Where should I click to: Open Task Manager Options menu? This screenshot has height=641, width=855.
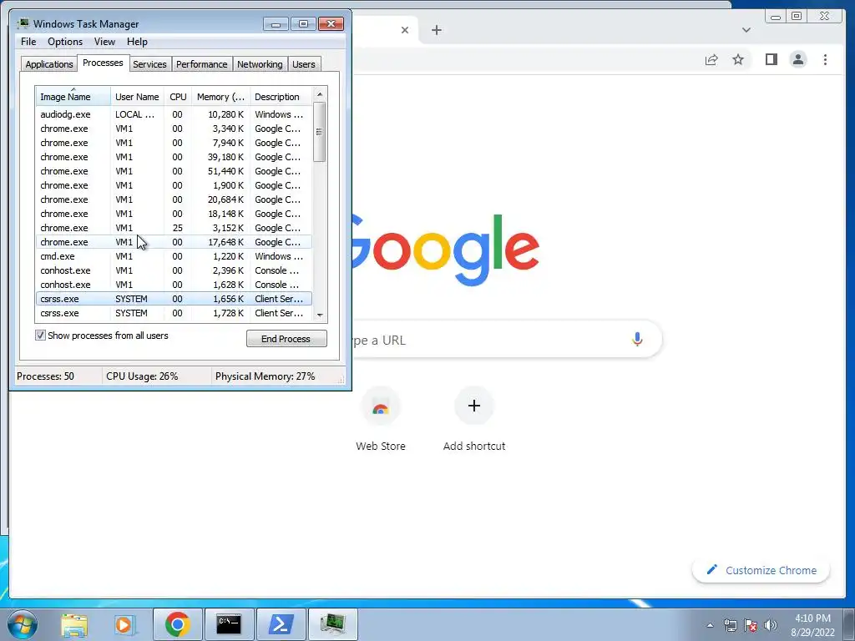pos(65,42)
